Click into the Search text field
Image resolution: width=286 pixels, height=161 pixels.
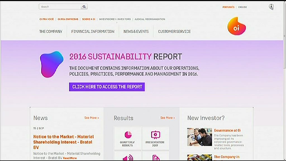(x=60, y=7)
